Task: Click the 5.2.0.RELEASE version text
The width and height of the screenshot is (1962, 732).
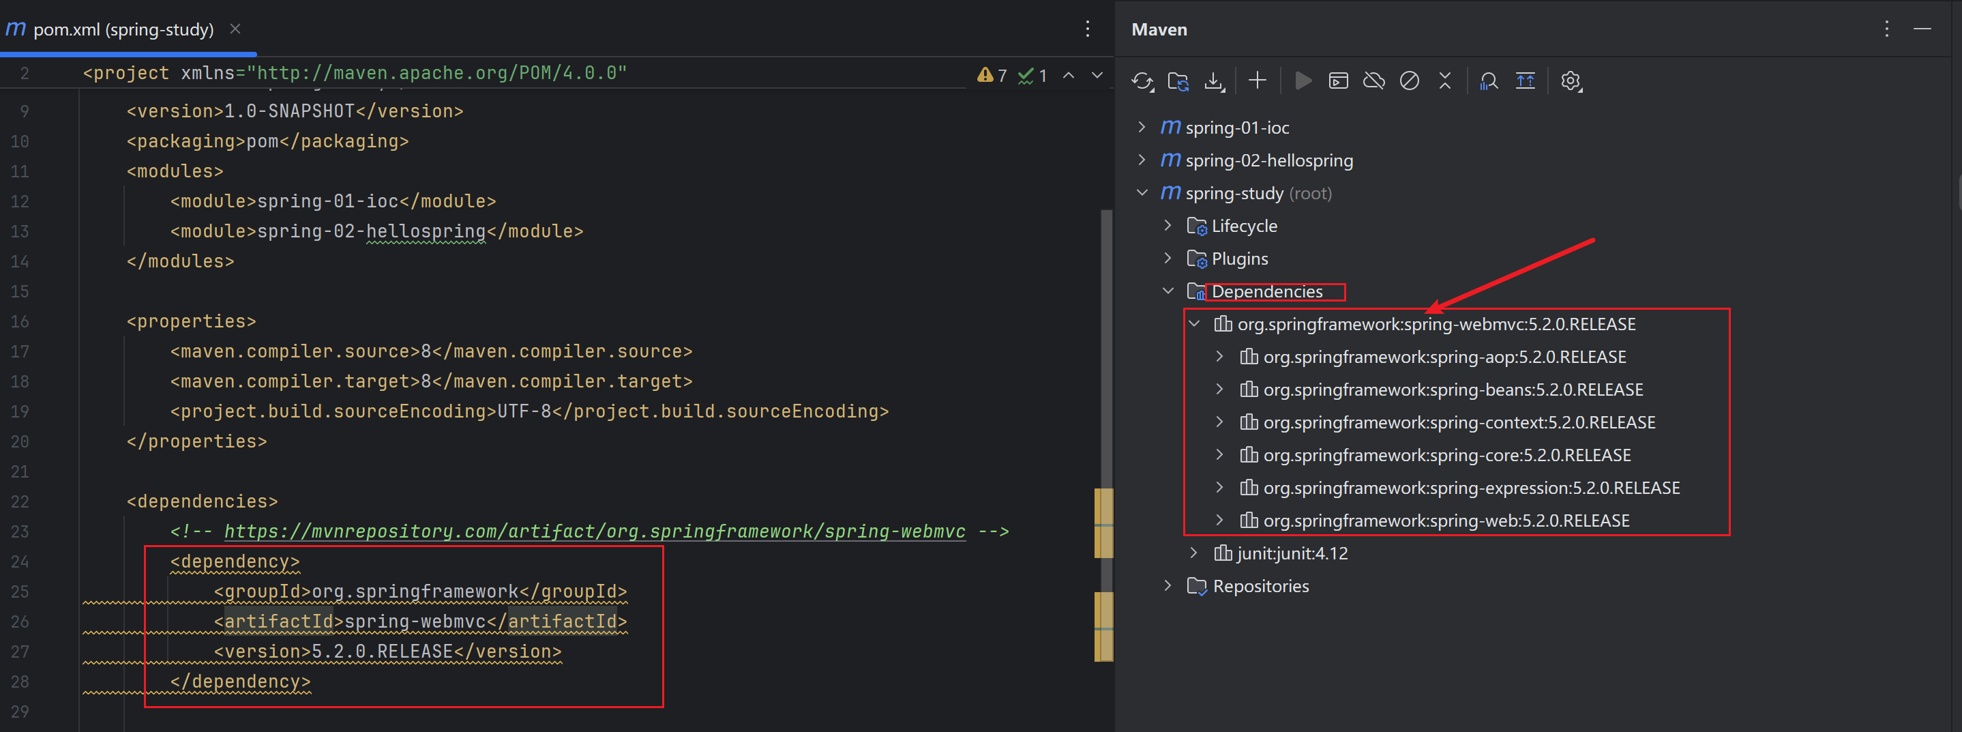Action: (383, 652)
